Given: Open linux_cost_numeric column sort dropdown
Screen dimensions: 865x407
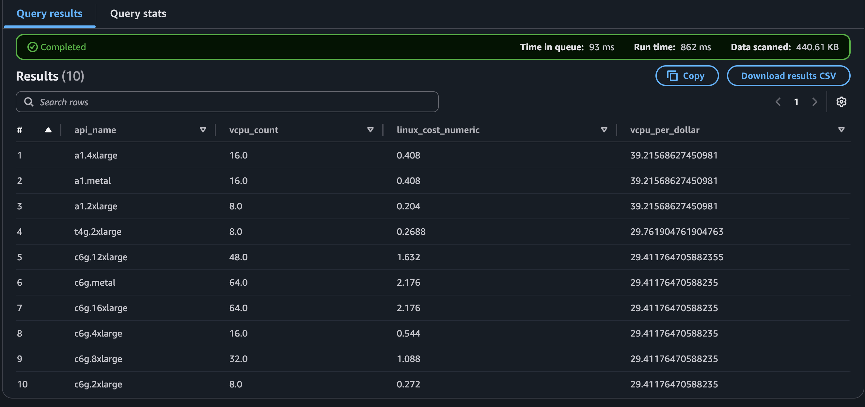Looking at the screenshot, I should (604, 130).
